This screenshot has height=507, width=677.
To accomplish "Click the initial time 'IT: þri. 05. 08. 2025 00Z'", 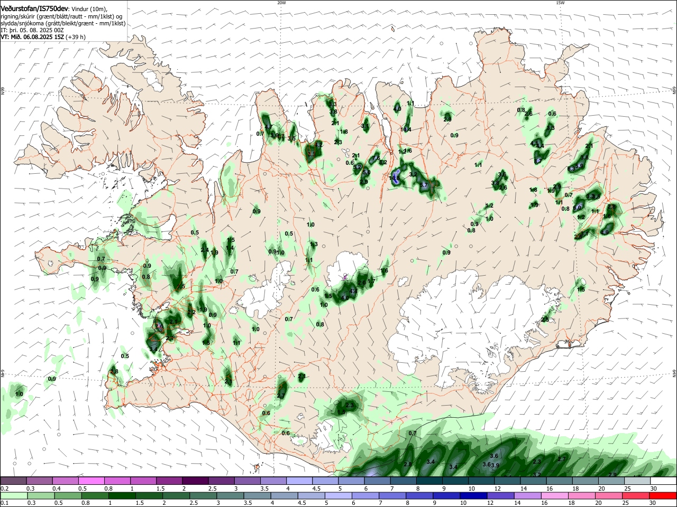I will tap(32, 30).
